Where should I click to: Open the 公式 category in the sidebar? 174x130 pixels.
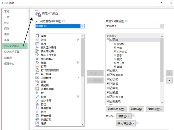pyautogui.click(x=7, y=17)
